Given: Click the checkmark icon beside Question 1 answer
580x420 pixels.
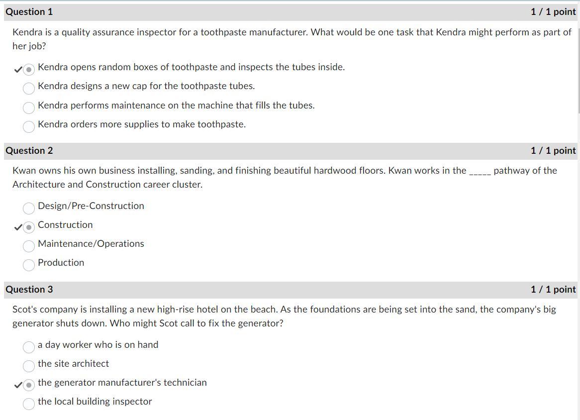Looking at the screenshot, I should tap(18, 70).
